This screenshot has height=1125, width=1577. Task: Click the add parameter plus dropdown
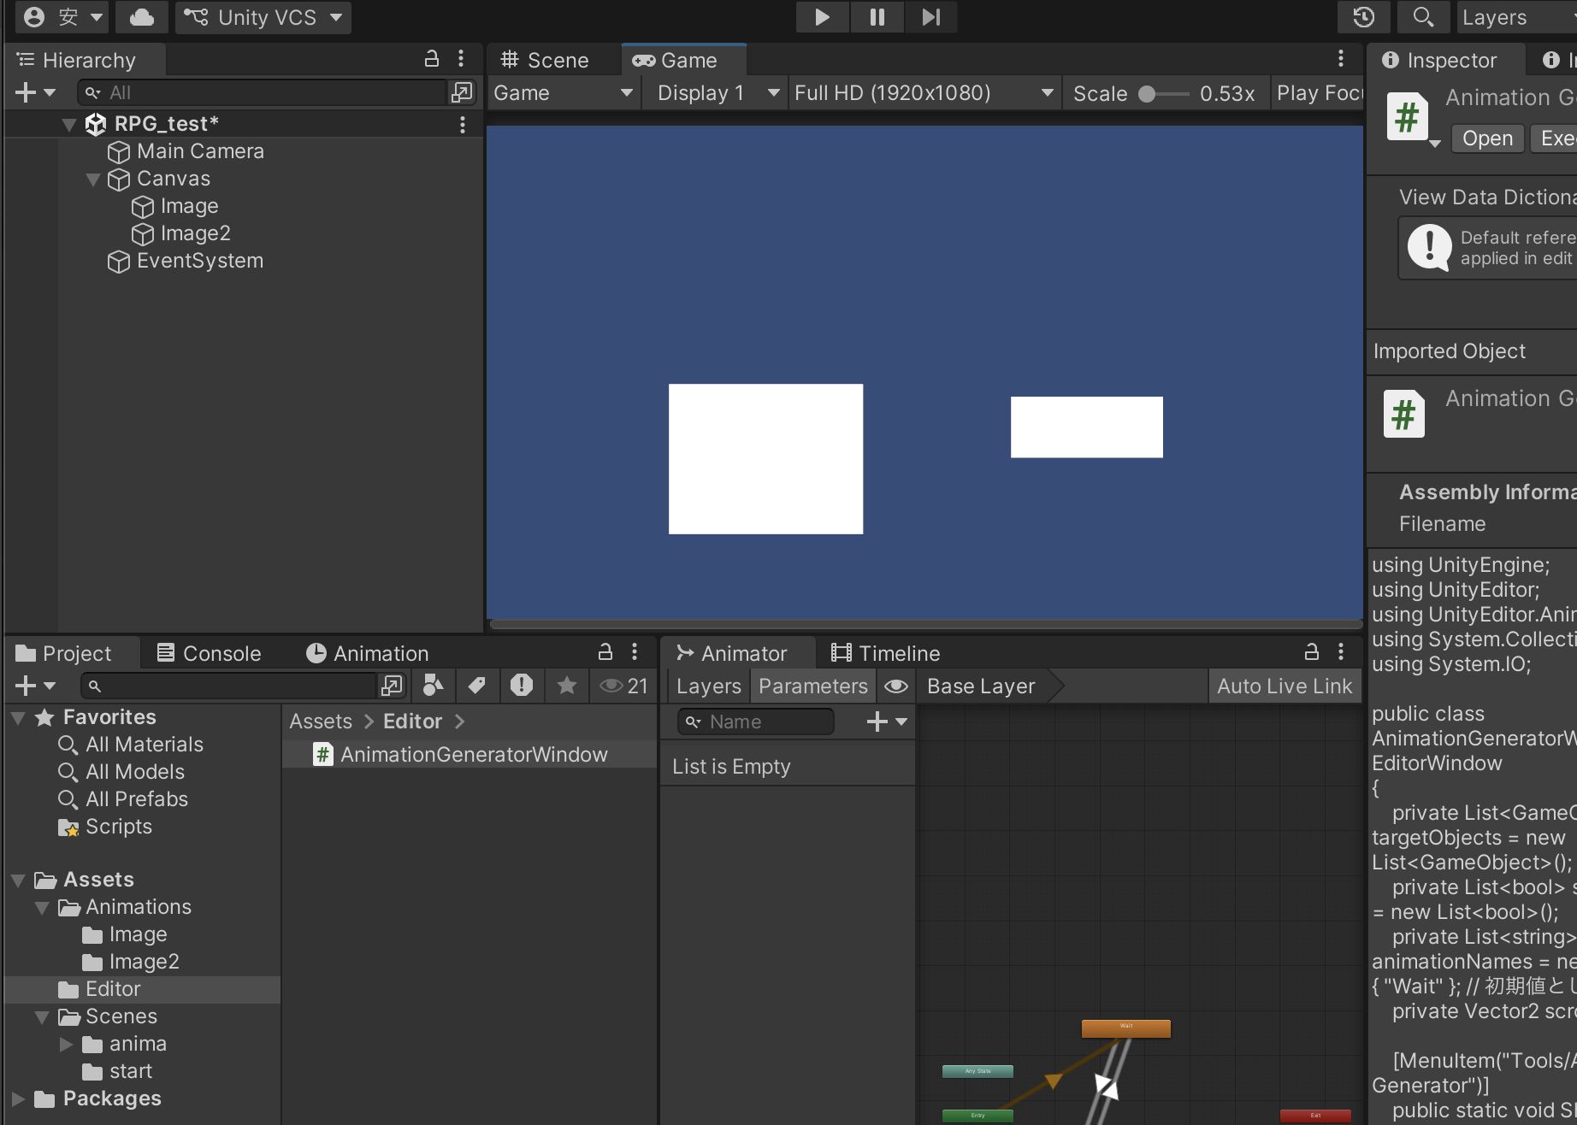point(887,722)
